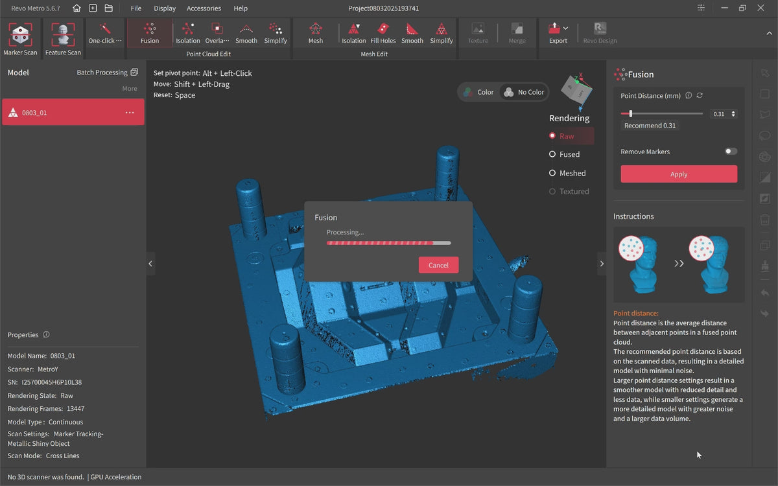The image size is (778, 486).
Task: Open the Accessories menu
Action: pyautogui.click(x=204, y=8)
